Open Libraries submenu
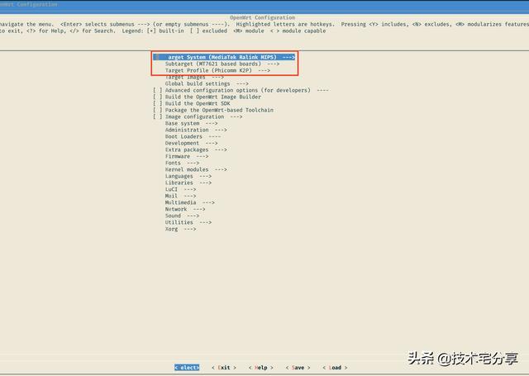The width and height of the screenshot is (529, 376). coord(188,183)
